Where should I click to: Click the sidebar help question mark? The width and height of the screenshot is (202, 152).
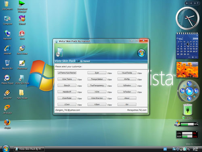[198, 3]
